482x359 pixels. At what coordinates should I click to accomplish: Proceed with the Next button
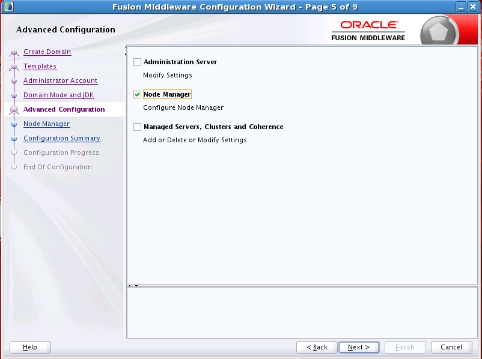coord(359,348)
